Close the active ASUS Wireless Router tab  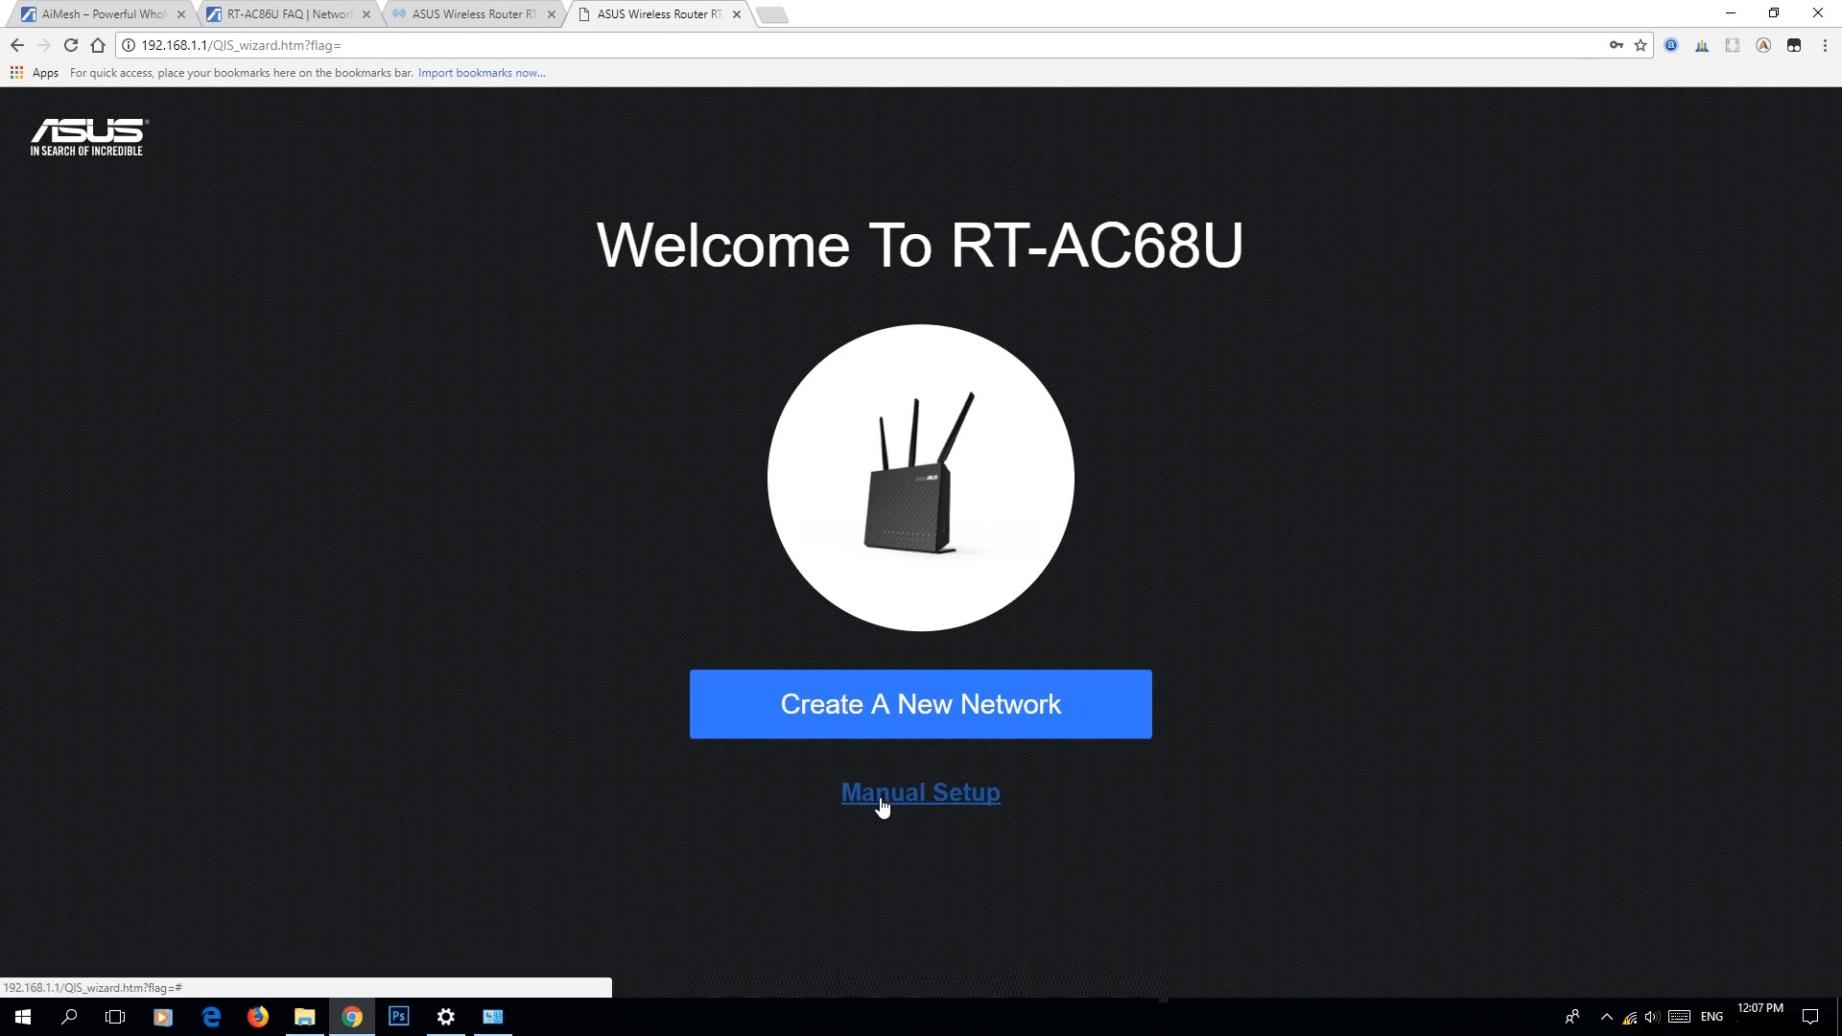click(x=737, y=14)
